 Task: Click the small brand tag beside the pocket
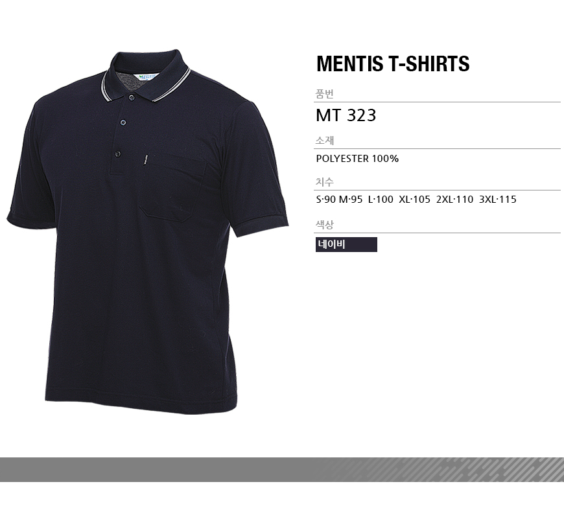(145, 159)
